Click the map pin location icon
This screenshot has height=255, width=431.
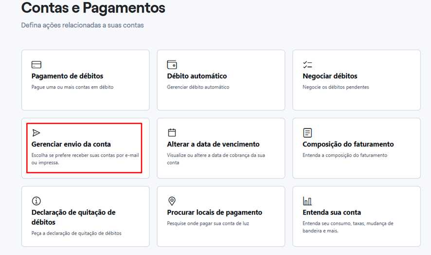pyautogui.click(x=172, y=201)
